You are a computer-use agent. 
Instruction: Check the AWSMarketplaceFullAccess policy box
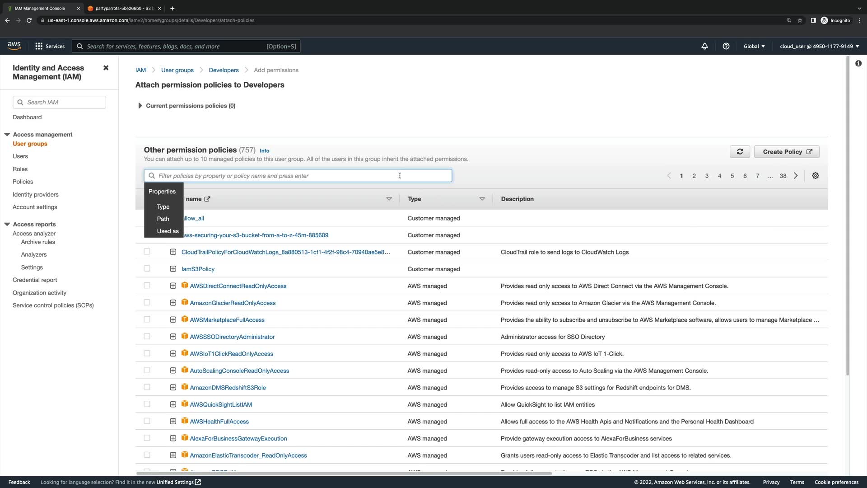[147, 319]
